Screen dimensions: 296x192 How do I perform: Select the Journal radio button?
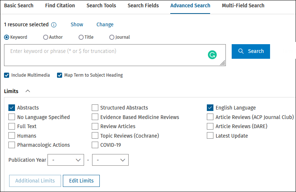pyautogui.click(x=112, y=37)
